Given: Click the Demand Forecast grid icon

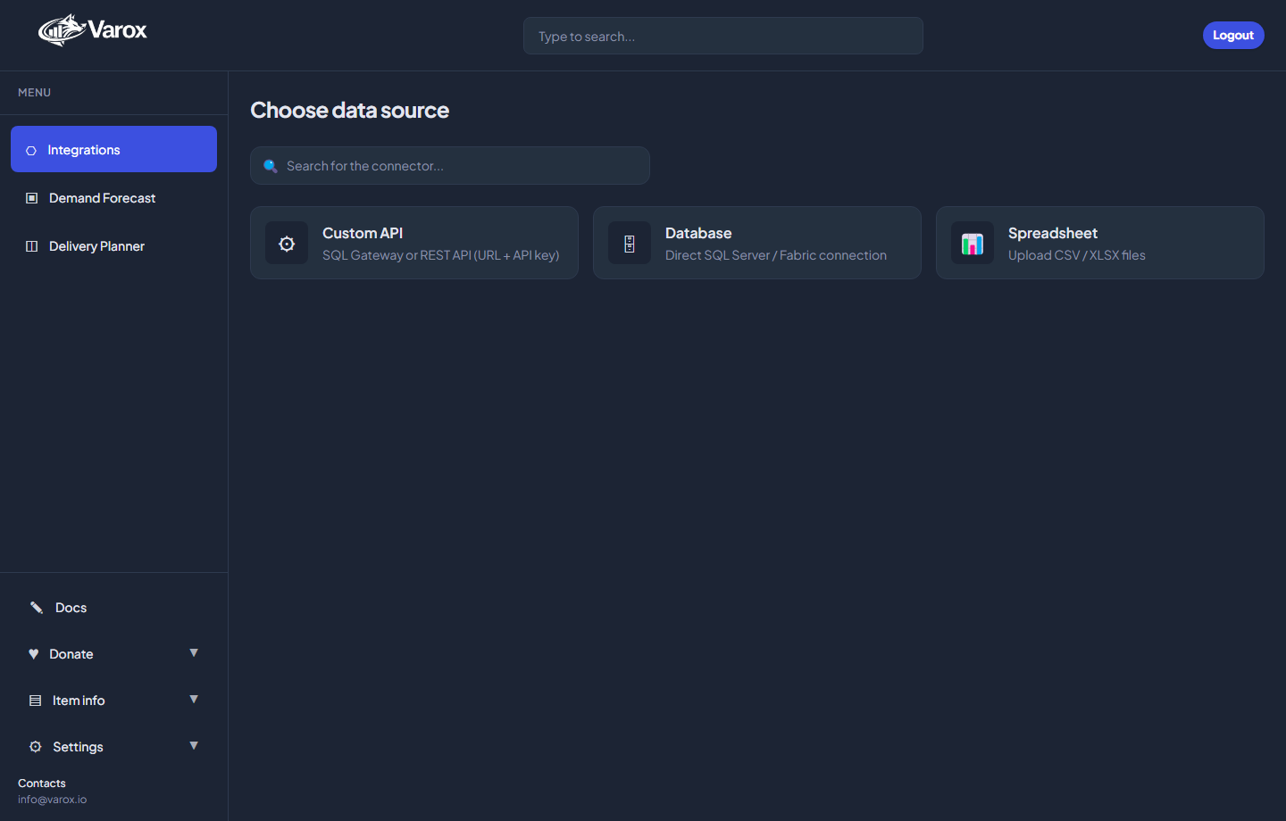Looking at the screenshot, I should [32, 197].
